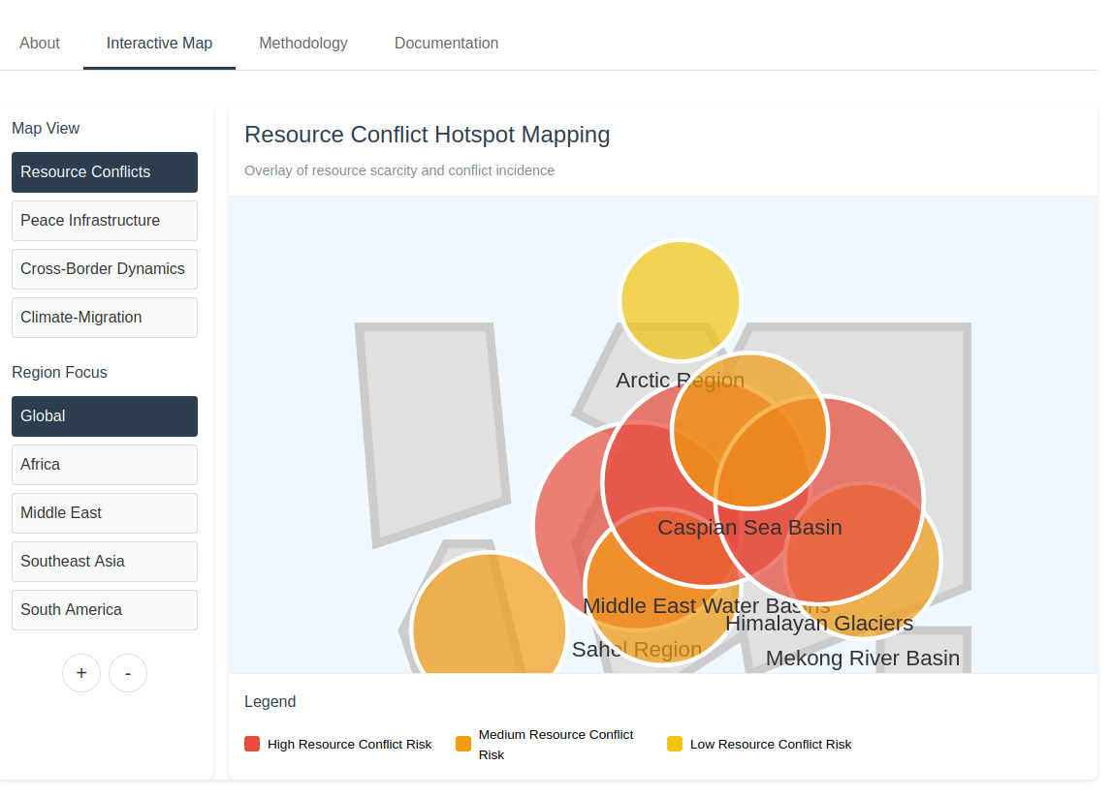Click the Sahel Region label
The width and height of the screenshot is (1112, 797).
[x=637, y=649]
